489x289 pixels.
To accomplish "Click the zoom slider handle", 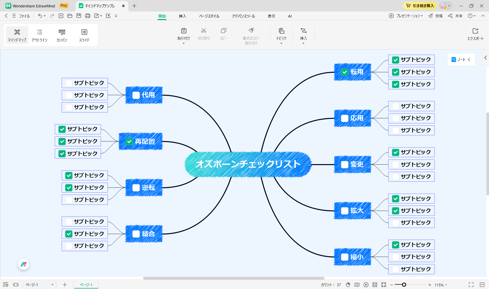I will [x=404, y=285].
